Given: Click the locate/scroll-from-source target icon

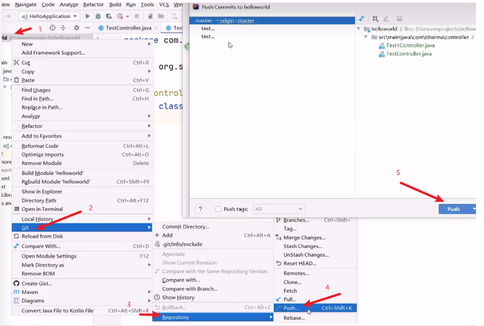Looking at the screenshot, I should coord(52,28).
